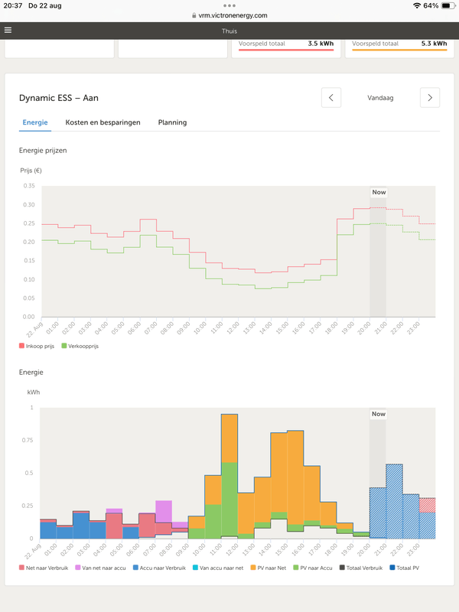Tap the vrm.victronenergy.com address bar

[229, 15]
